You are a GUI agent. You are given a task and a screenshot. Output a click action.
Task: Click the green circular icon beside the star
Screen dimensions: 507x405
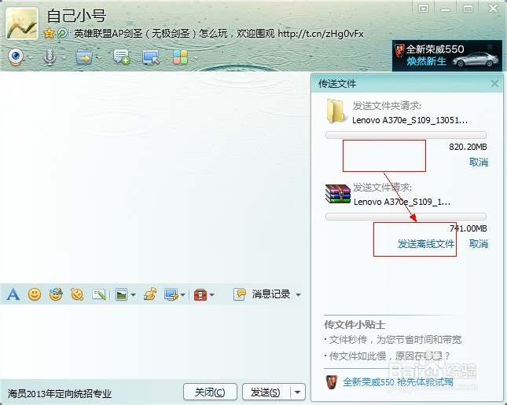click(x=62, y=33)
